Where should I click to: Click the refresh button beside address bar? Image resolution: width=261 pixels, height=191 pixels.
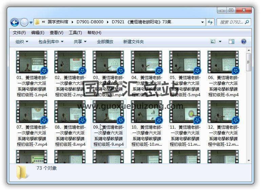pyautogui.click(x=210, y=22)
